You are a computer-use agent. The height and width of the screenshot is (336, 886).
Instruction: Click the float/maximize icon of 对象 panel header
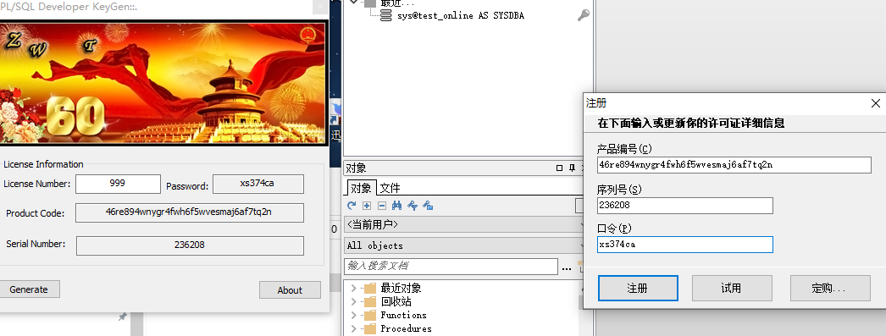[559, 168]
